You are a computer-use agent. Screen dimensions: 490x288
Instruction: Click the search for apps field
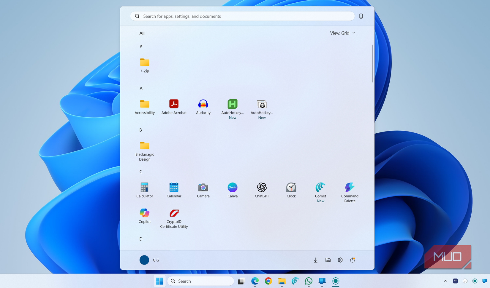click(x=242, y=16)
